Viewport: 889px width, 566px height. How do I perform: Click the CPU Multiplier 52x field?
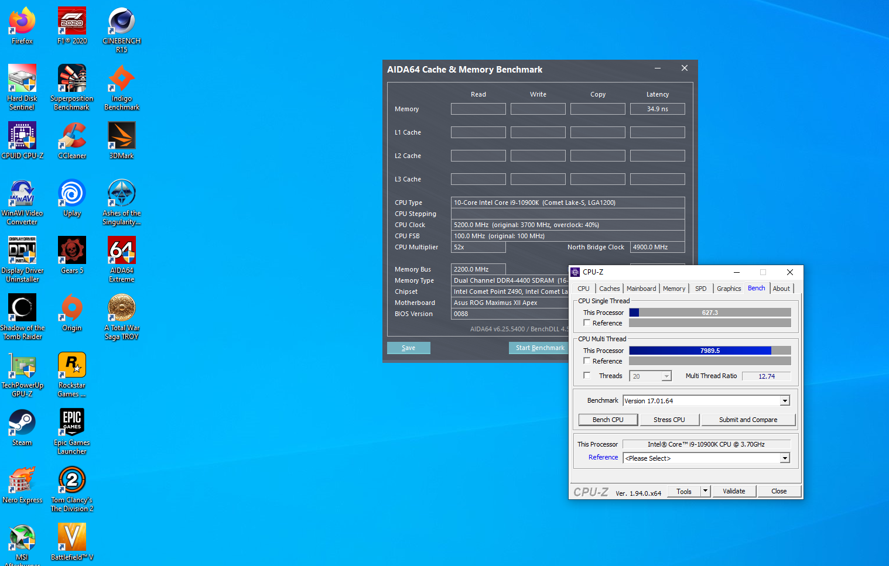click(478, 247)
